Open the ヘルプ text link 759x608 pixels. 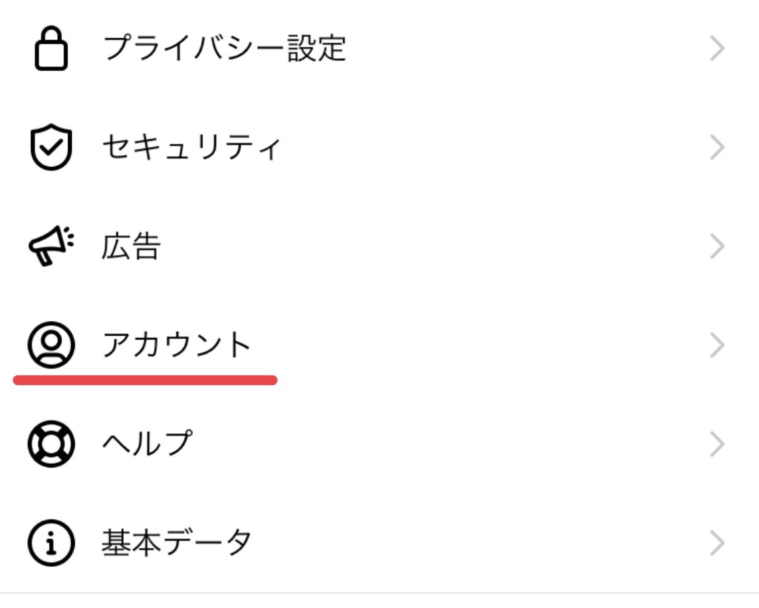pyautogui.click(x=147, y=444)
